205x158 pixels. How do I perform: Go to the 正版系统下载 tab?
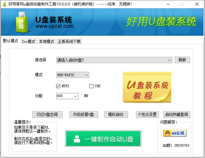coord(69,41)
